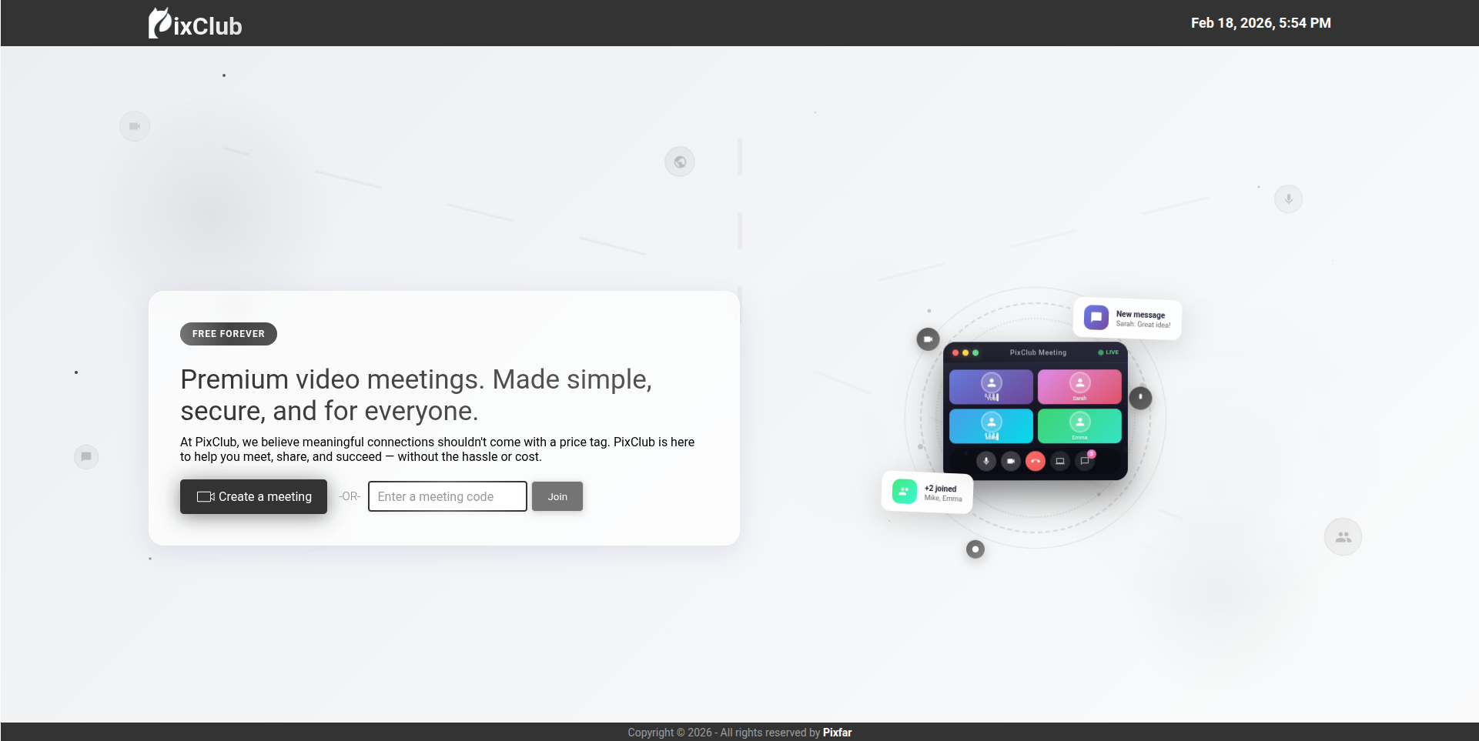Click the microphone icon on the right background

click(1288, 198)
